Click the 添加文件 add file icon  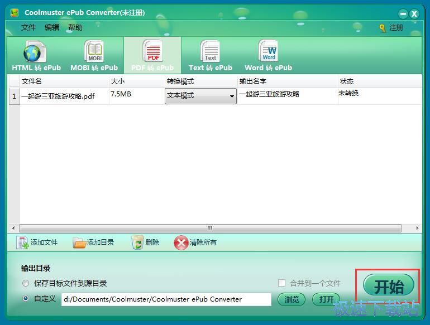pos(22,242)
